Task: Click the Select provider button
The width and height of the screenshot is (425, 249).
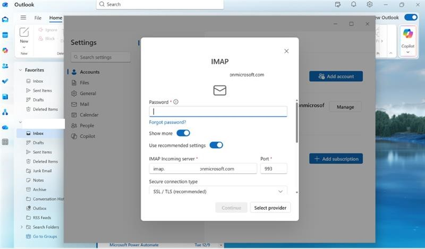Action: [270, 208]
